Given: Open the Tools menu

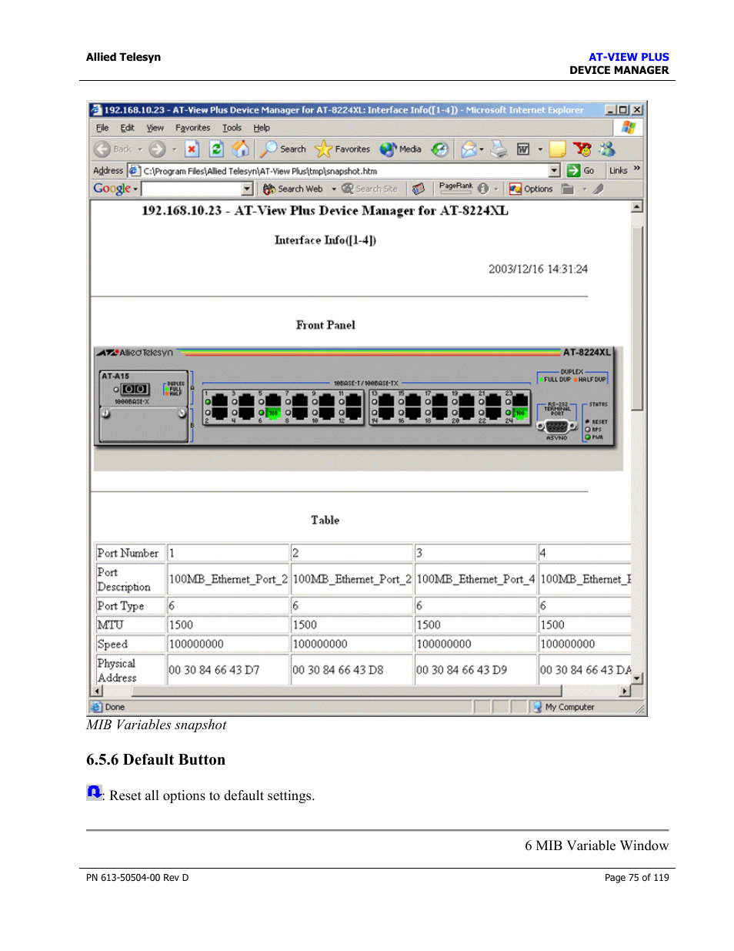Looking at the screenshot, I should pos(232,128).
